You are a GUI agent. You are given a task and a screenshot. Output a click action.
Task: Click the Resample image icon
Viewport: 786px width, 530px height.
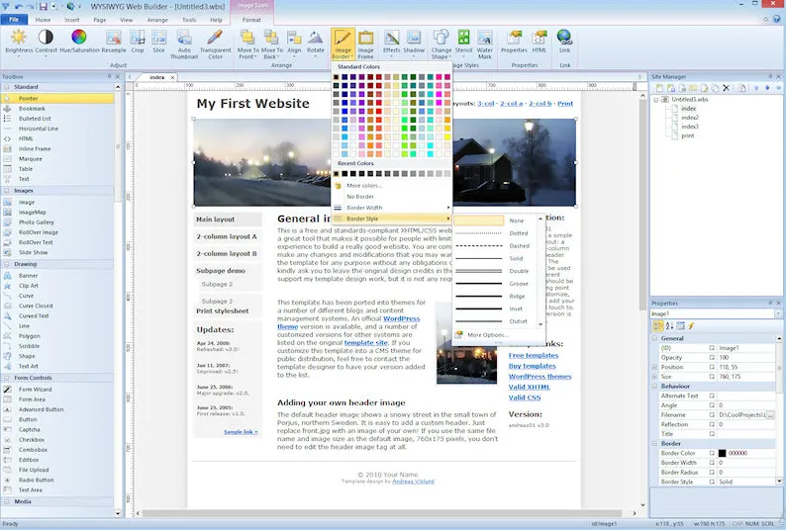tap(114, 37)
